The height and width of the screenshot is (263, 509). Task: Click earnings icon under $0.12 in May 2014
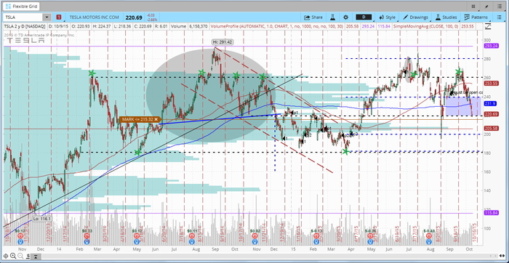pos(137,236)
